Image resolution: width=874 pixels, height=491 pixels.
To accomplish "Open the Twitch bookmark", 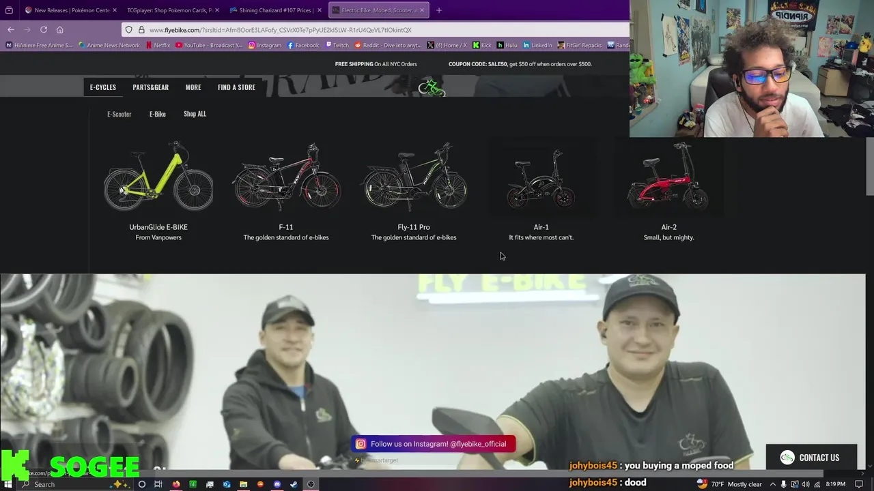I will [x=337, y=45].
